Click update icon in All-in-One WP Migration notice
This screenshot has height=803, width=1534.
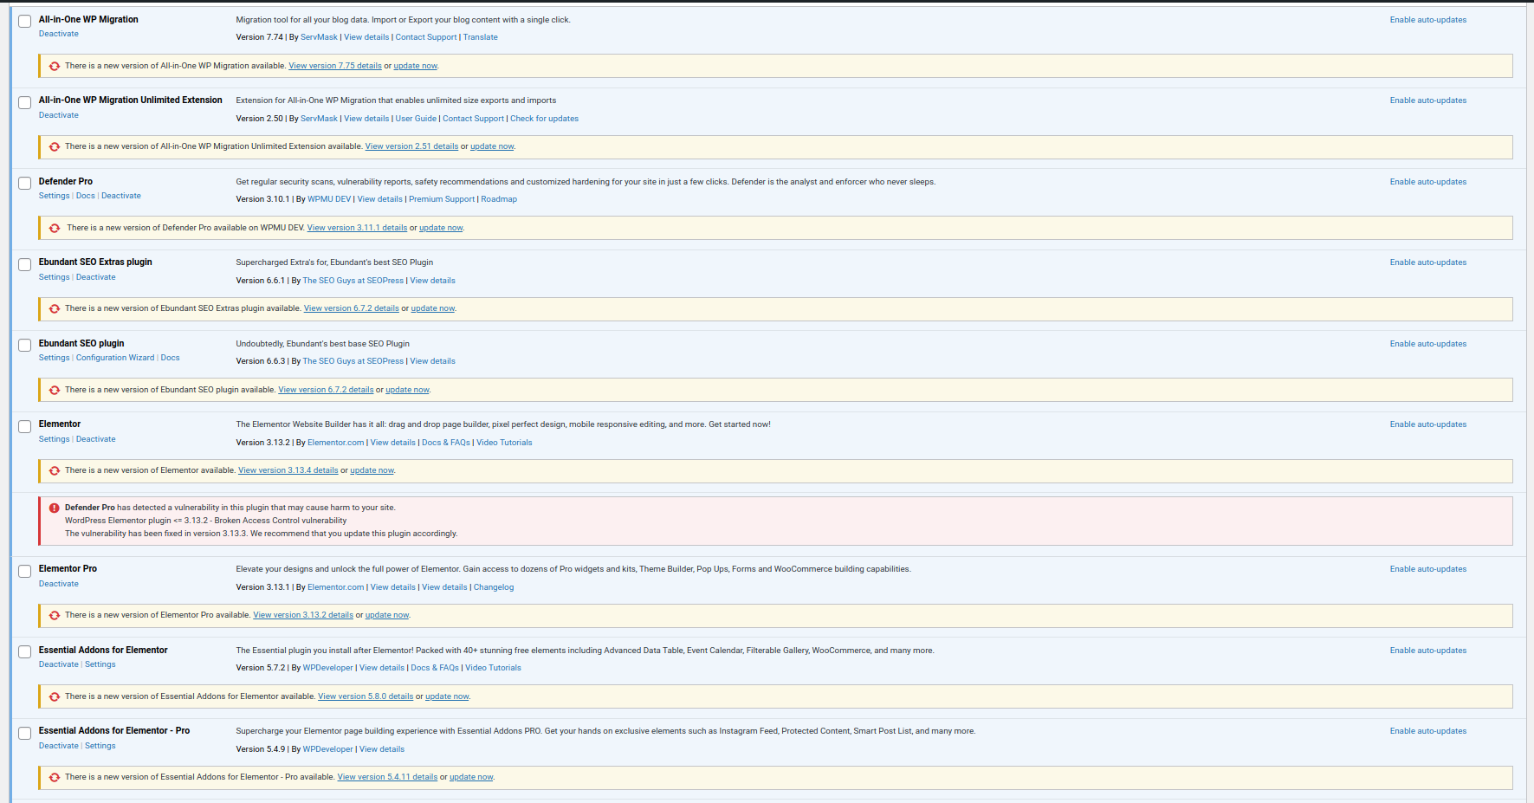pos(55,66)
